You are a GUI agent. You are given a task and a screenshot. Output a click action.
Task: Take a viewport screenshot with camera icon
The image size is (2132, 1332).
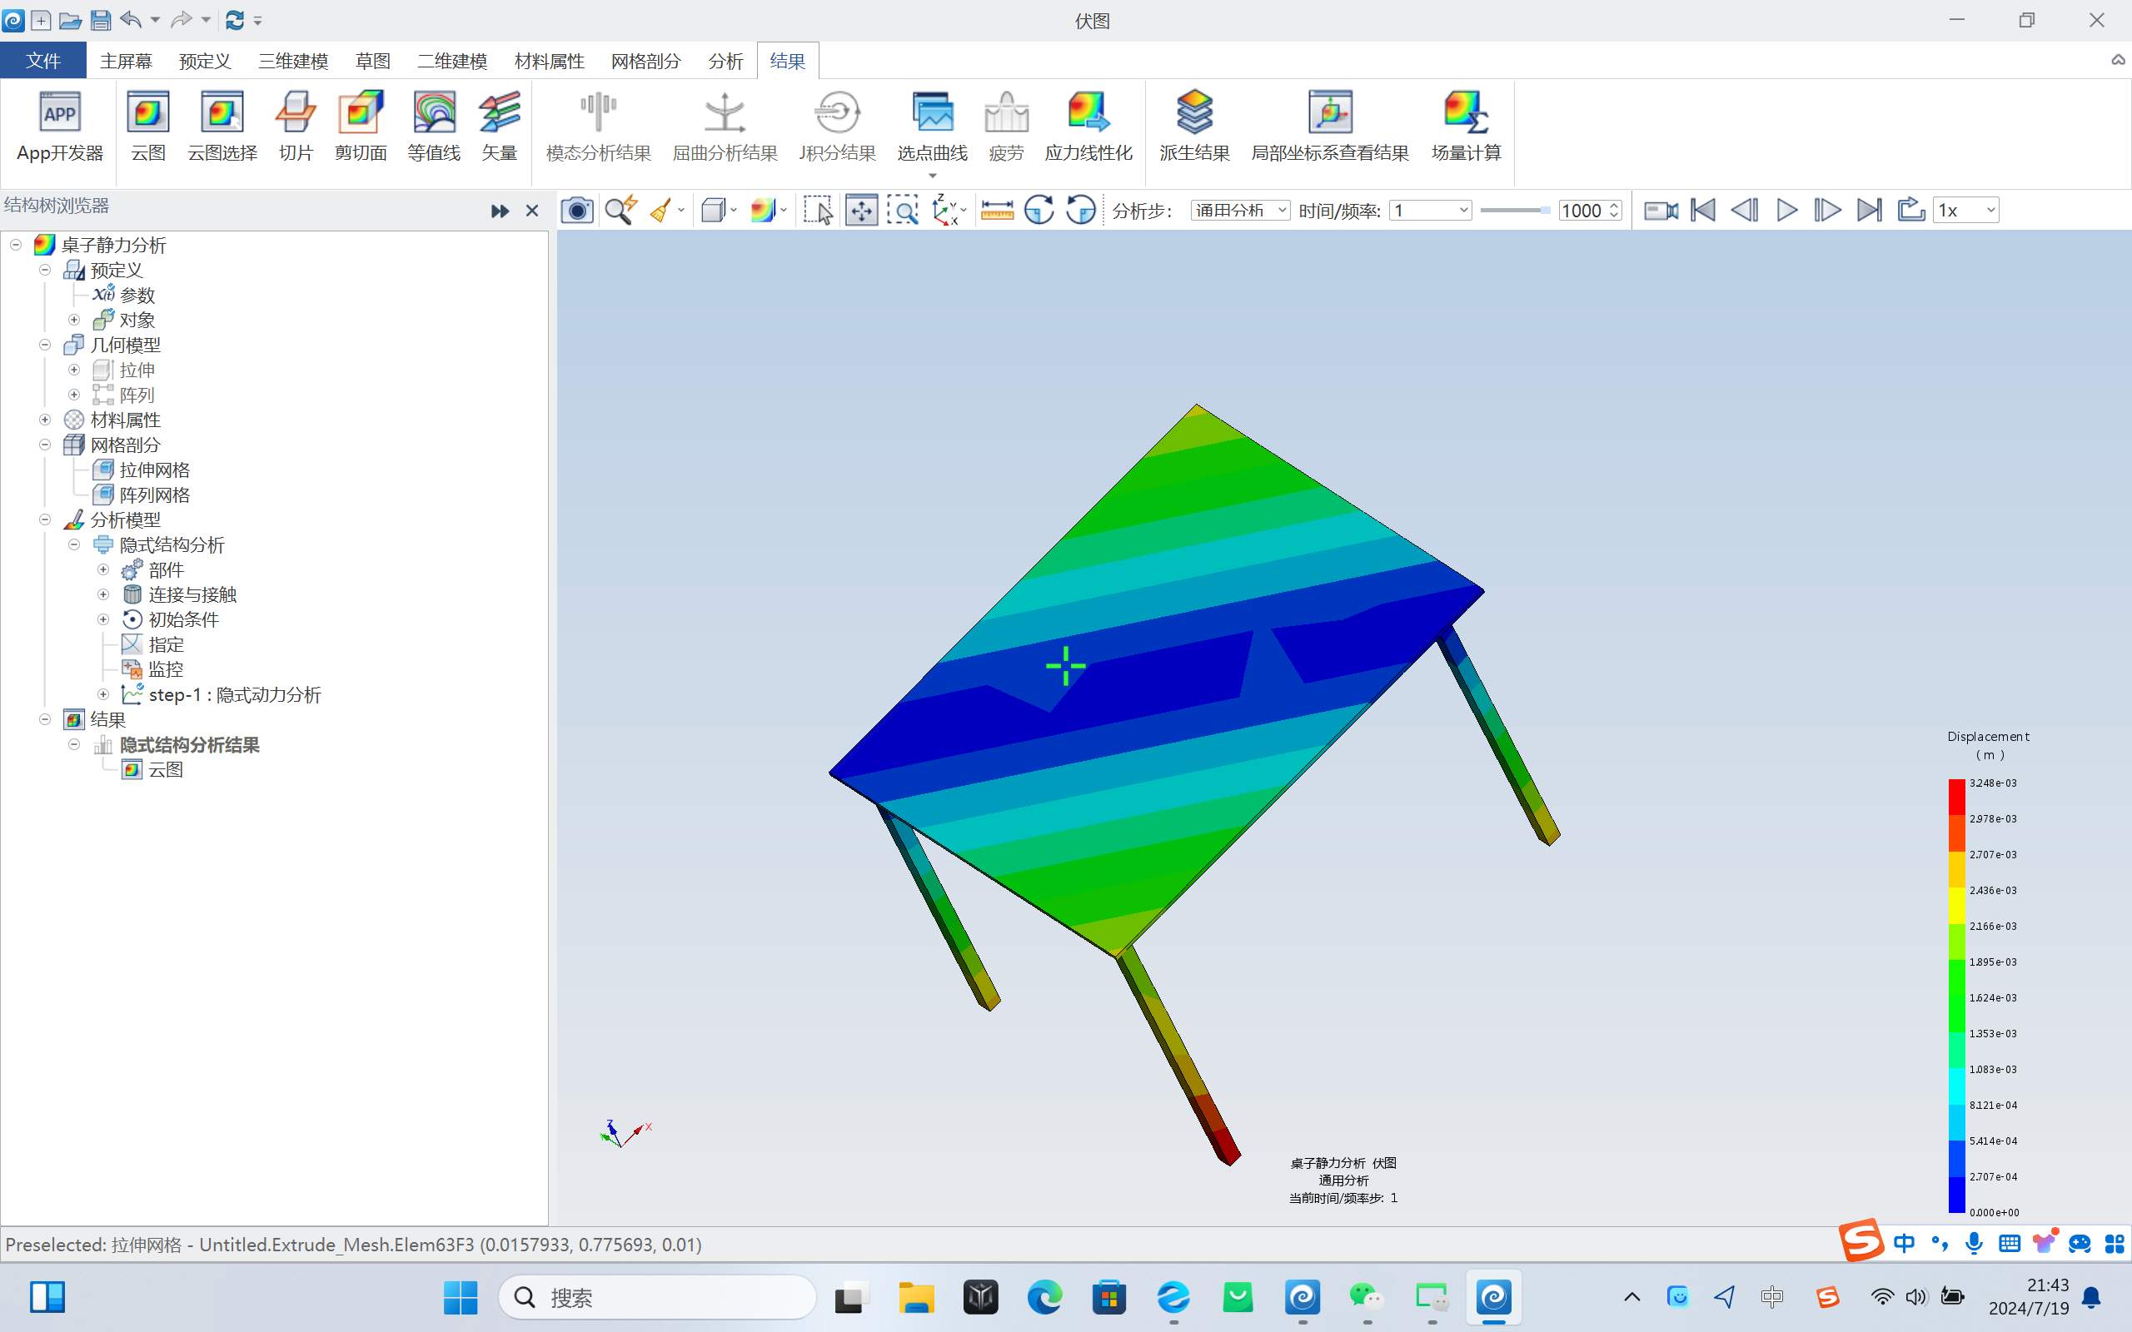[x=577, y=211]
